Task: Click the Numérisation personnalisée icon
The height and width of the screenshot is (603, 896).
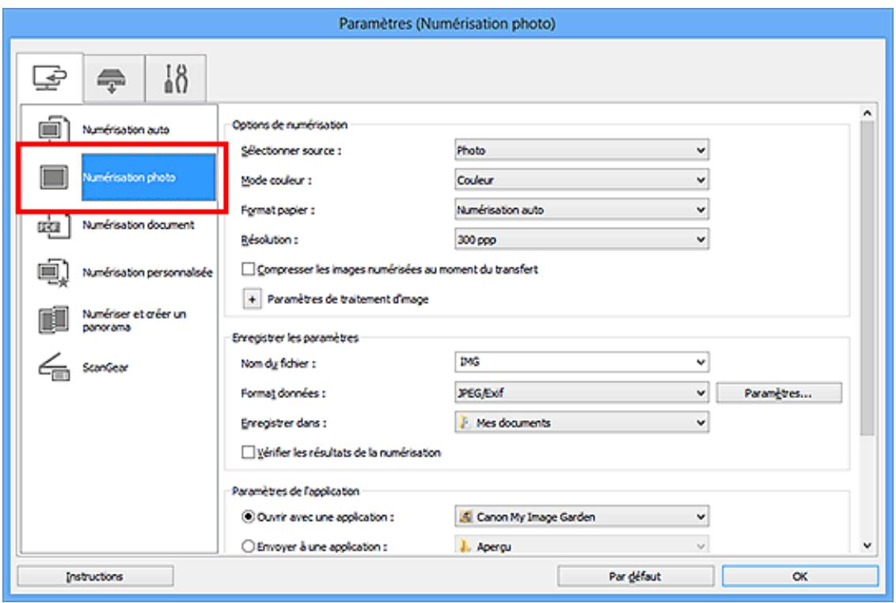Action: (x=53, y=273)
